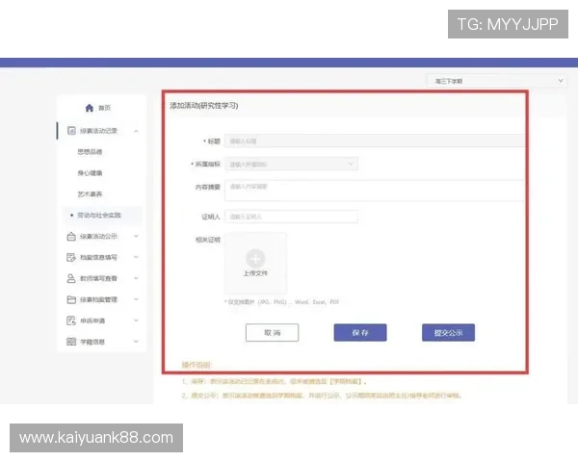Click the 上传文件 label
578x462 pixels.
(x=255, y=273)
